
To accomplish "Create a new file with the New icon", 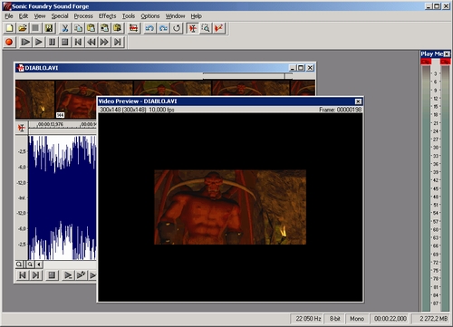I will (x=9, y=28).
